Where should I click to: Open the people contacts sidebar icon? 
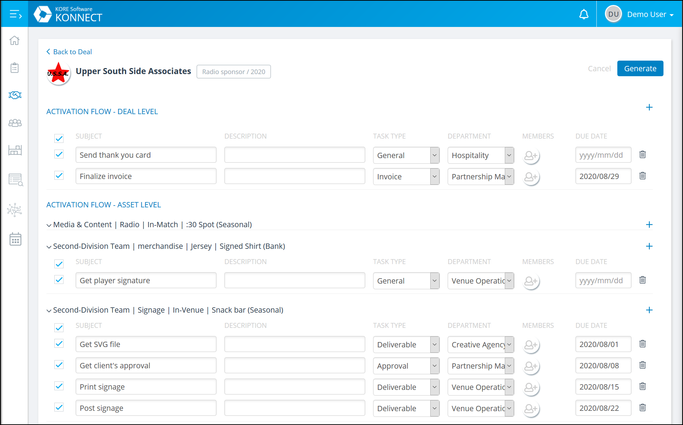[15, 123]
